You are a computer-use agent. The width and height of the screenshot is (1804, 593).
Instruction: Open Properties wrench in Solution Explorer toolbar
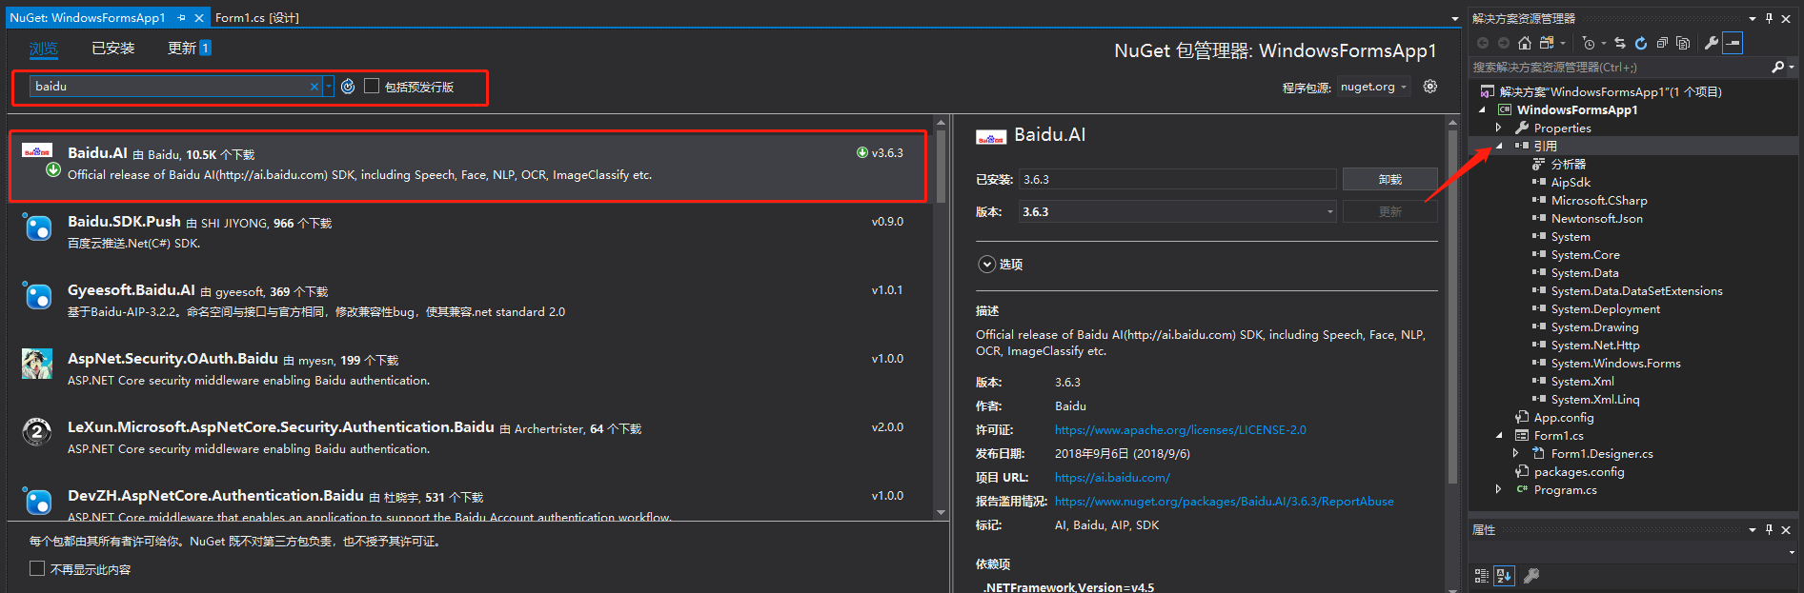[1712, 43]
